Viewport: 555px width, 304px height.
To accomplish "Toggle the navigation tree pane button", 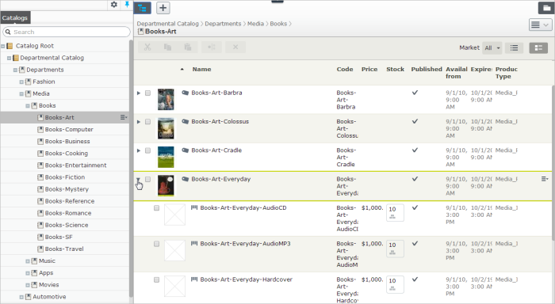I will point(142,8).
